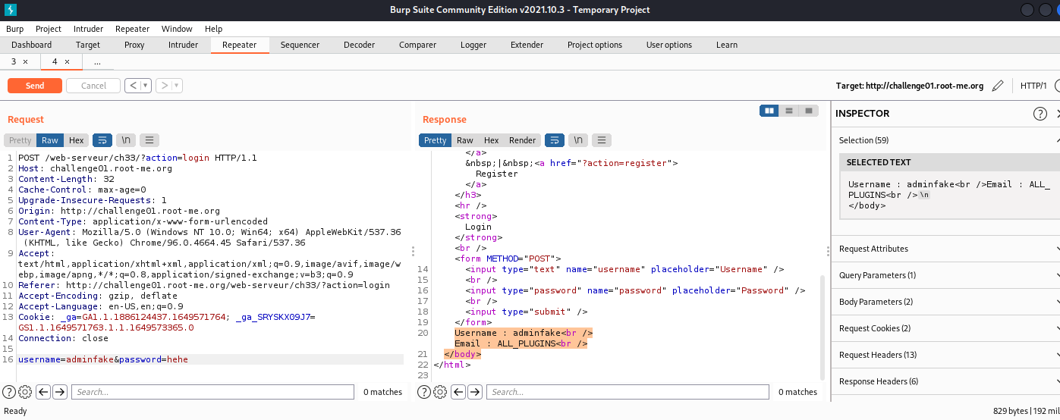Switch to the Extender tab

point(527,45)
